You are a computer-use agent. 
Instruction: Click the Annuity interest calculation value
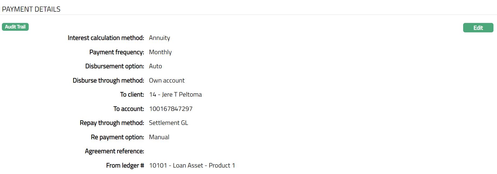point(160,38)
